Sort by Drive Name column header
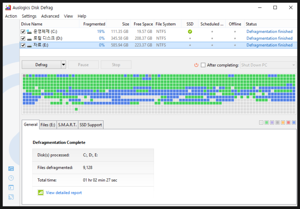This screenshot has height=209, width=300. pos(49,24)
